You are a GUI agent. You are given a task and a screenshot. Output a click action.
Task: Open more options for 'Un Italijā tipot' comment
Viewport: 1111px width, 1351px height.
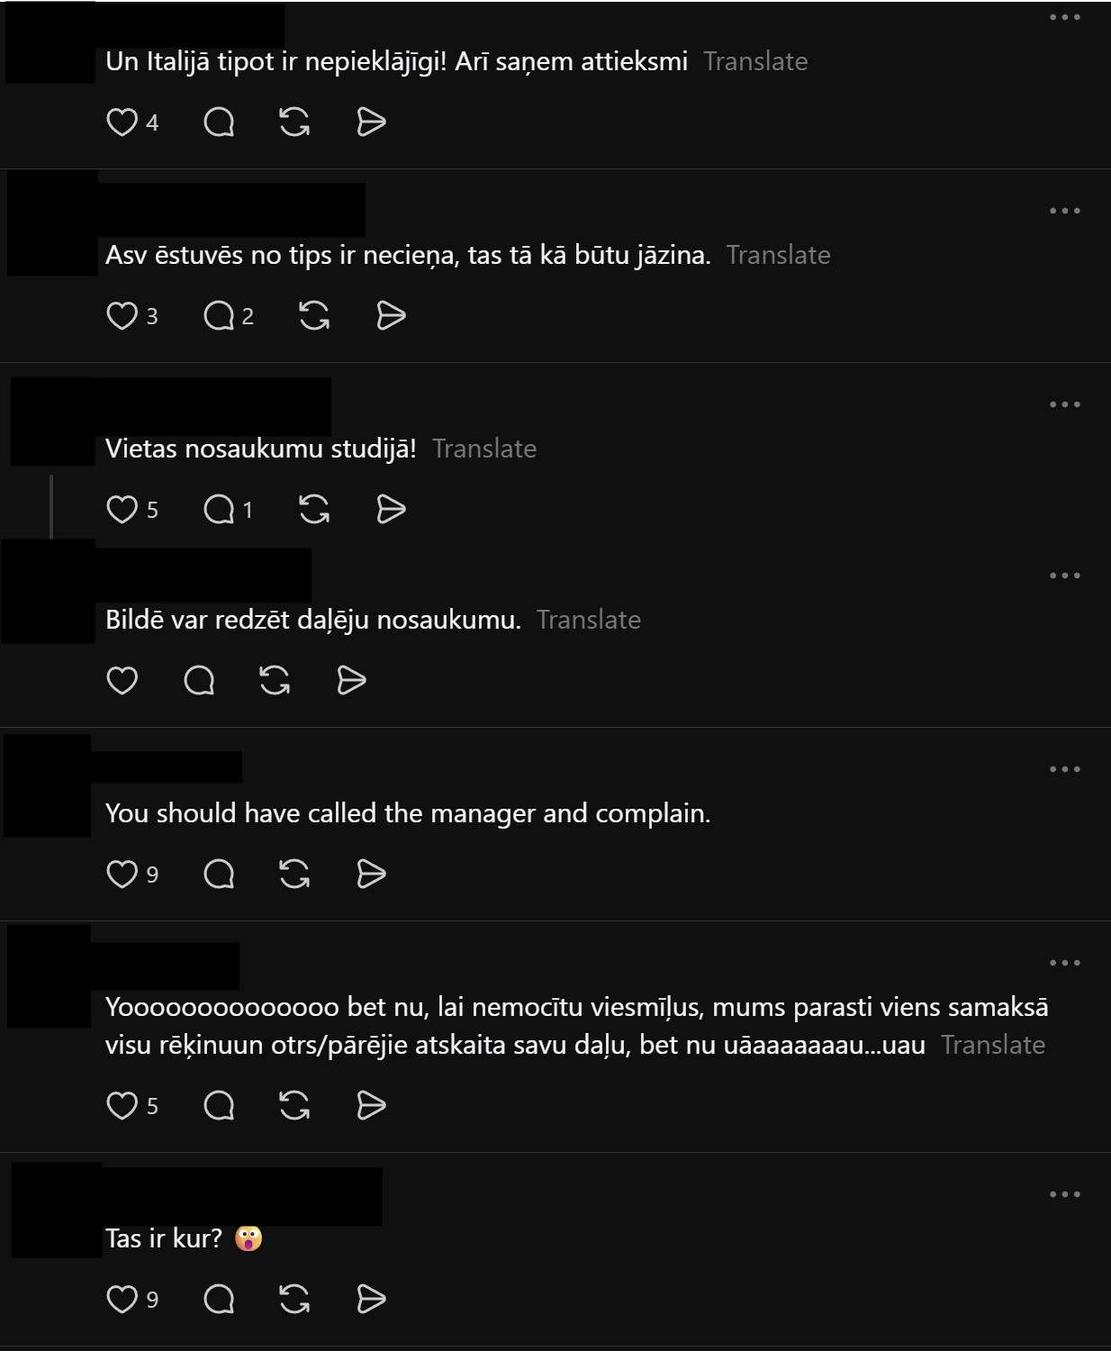point(1065,17)
